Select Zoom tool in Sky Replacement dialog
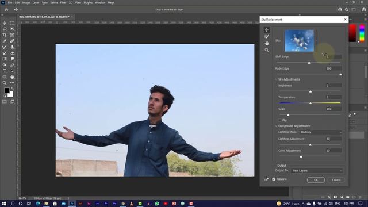 point(267,50)
